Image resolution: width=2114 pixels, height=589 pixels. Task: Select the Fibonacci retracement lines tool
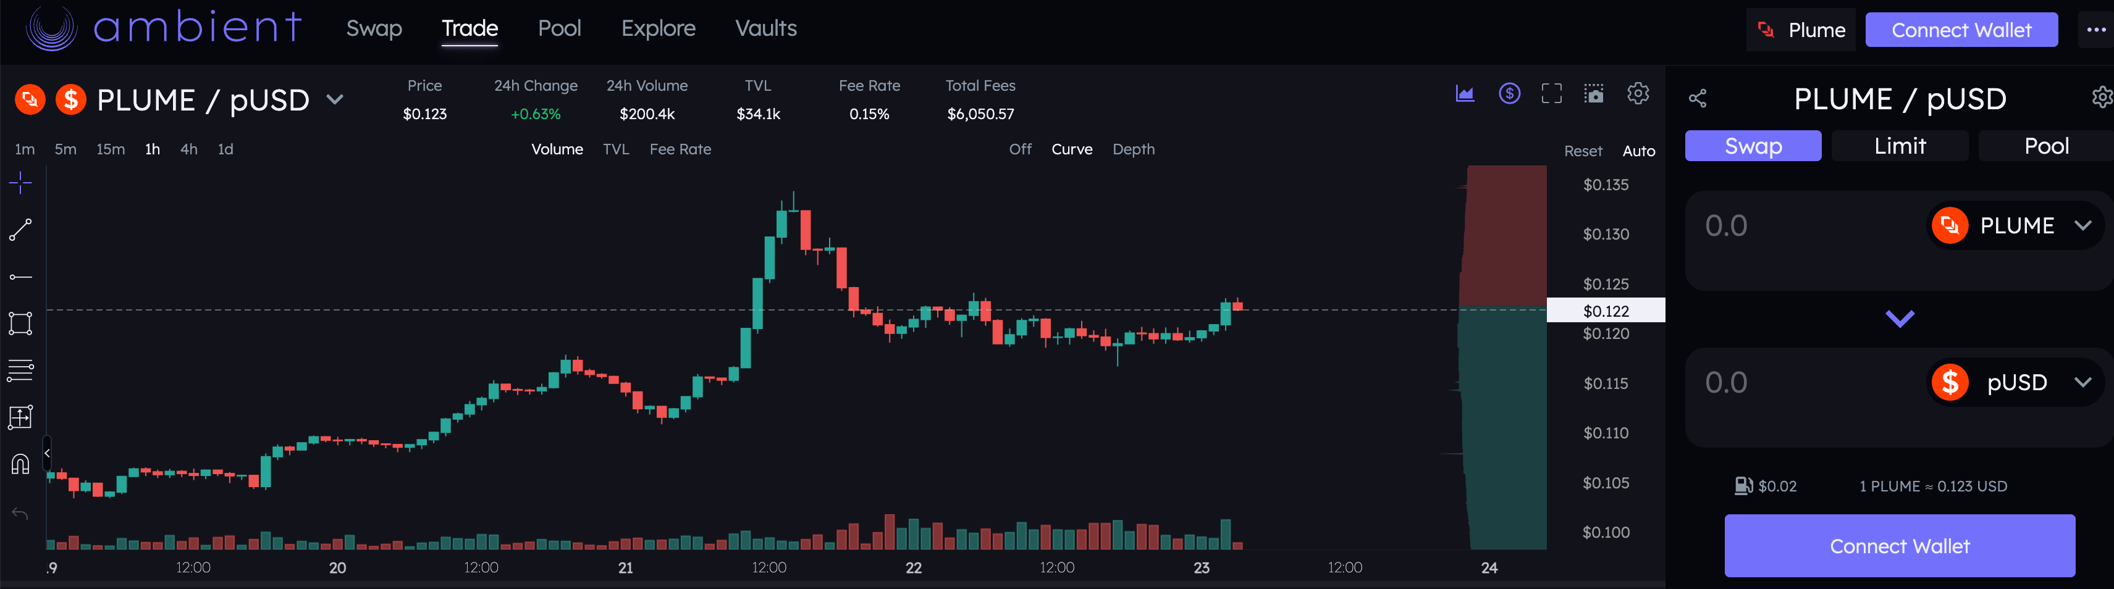(20, 370)
